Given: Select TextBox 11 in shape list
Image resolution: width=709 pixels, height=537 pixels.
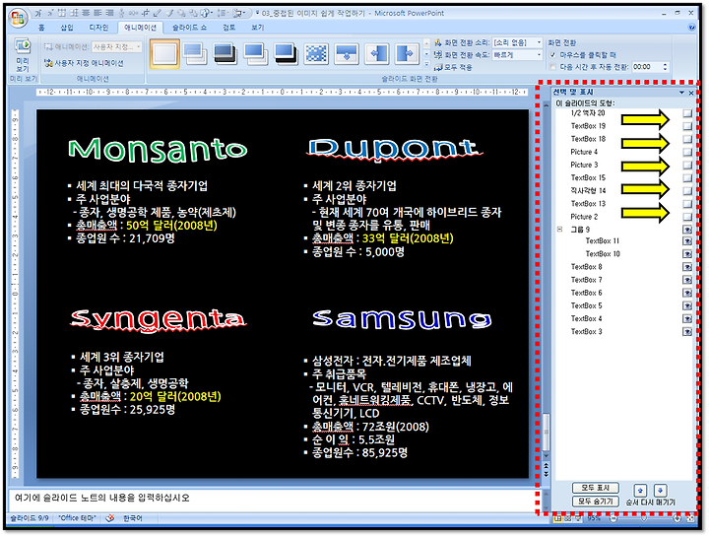Looking at the screenshot, I should pyautogui.click(x=603, y=240).
